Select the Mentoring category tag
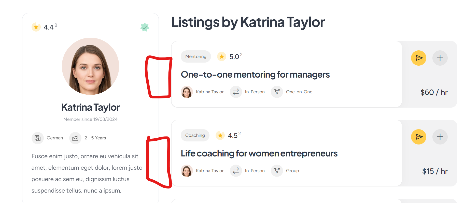Image resolution: width=465 pixels, height=203 pixels. click(196, 56)
